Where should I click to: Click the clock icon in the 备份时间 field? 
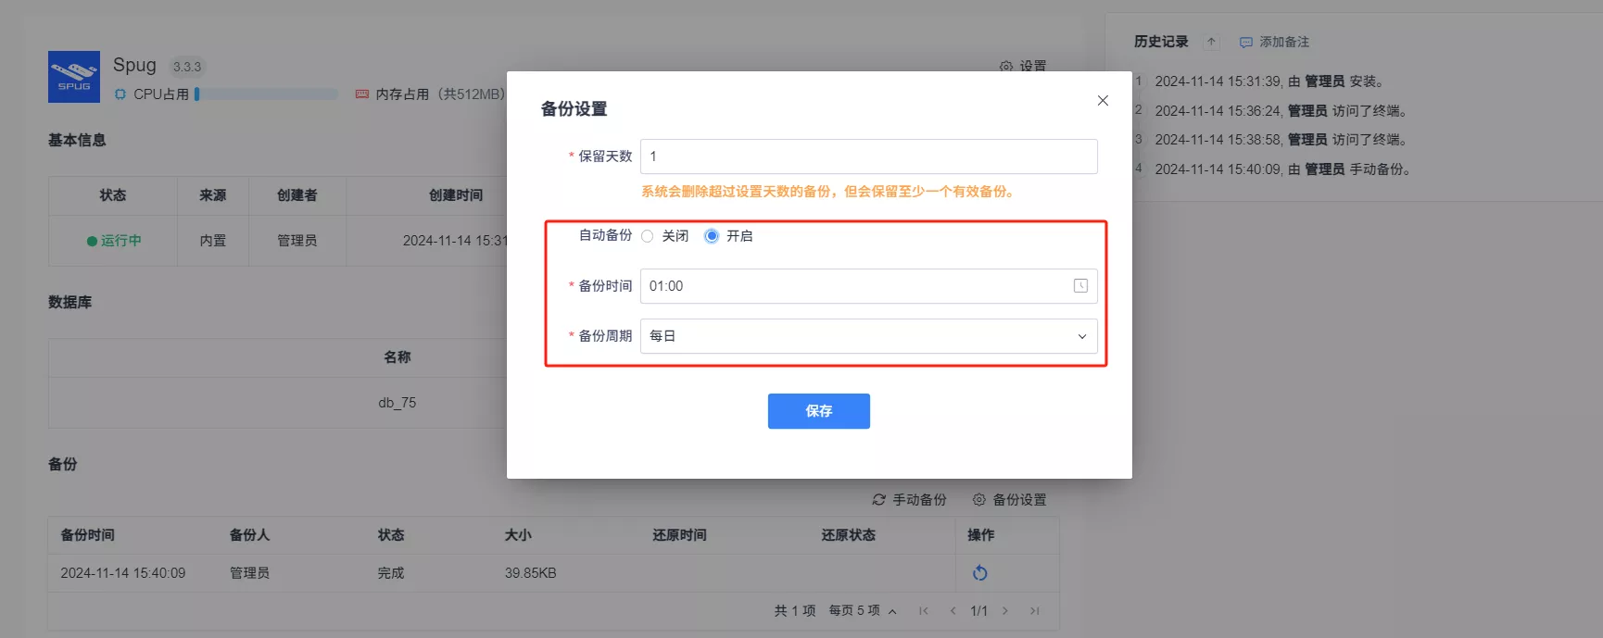point(1080,286)
